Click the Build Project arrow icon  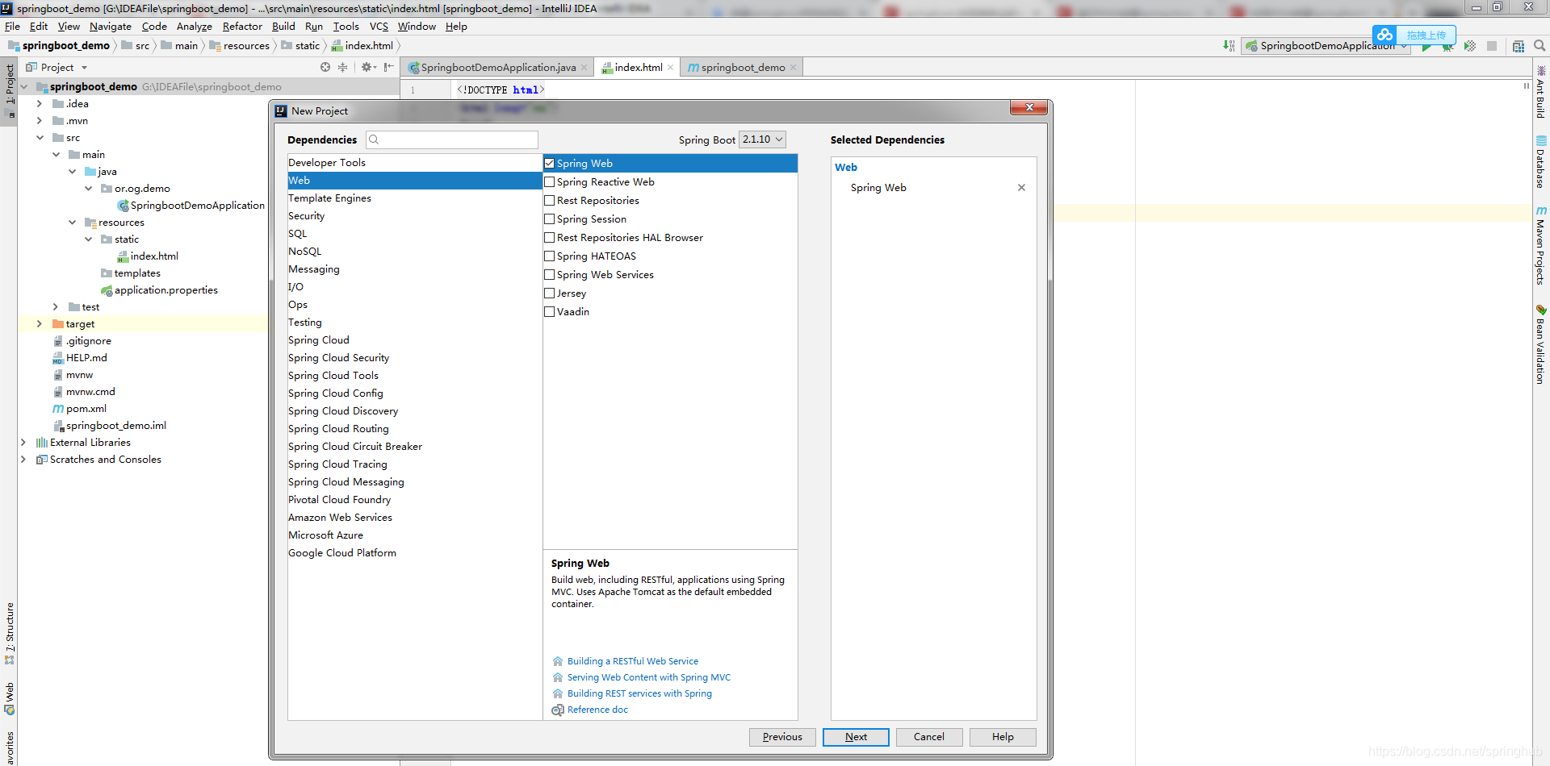tap(1229, 46)
